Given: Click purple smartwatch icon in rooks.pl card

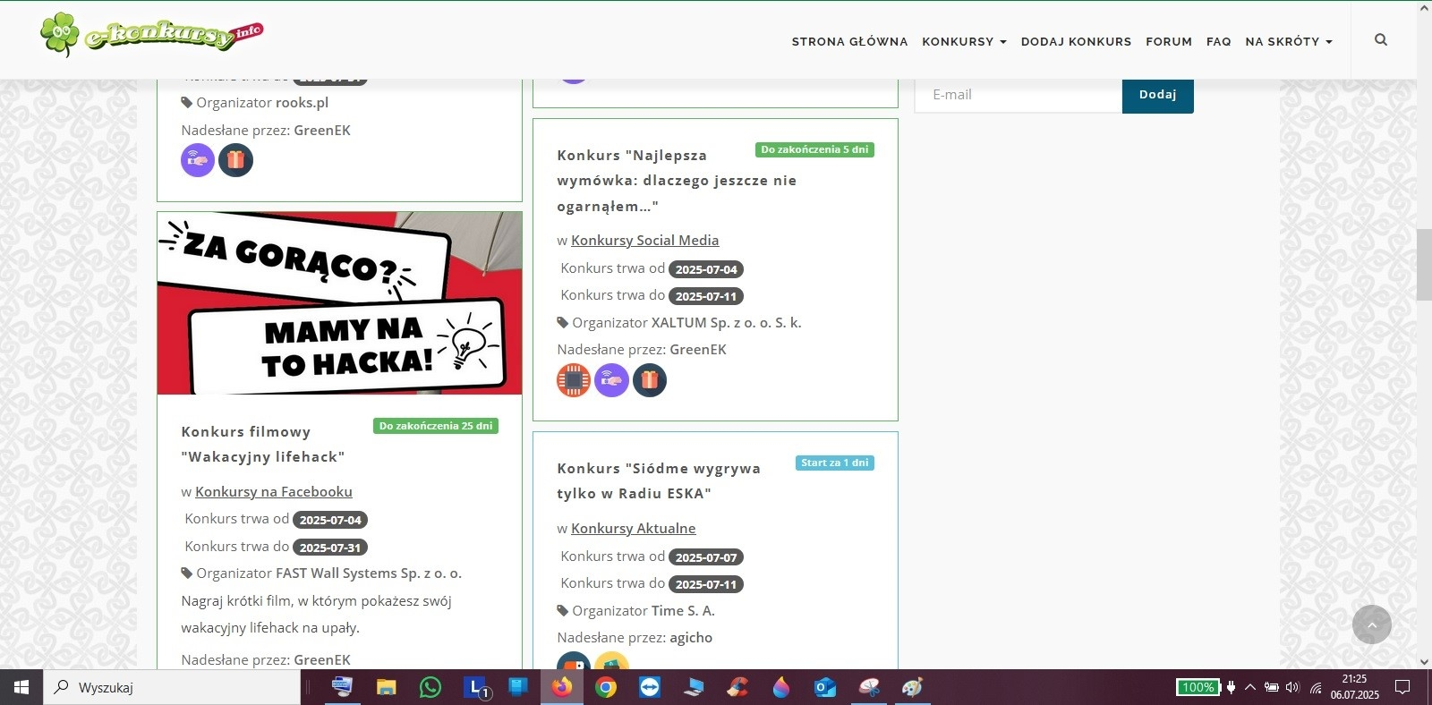Looking at the screenshot, I should [198, 160].
